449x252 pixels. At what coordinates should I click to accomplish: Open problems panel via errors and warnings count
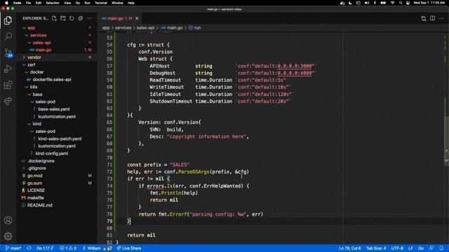[x=68, y=248]
